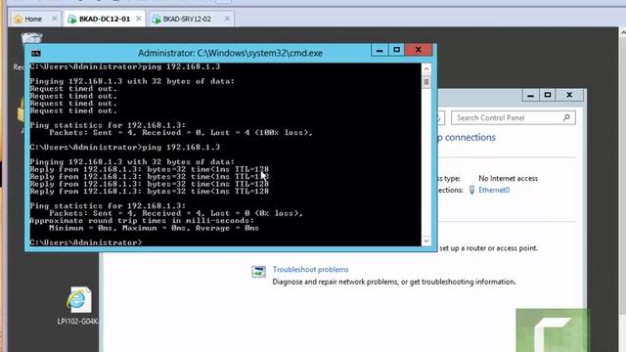Click the Home tab house icon
Image resolution: width=626 pixels, height=352 pixels.
pyautogui.click(x=18, y=19)
